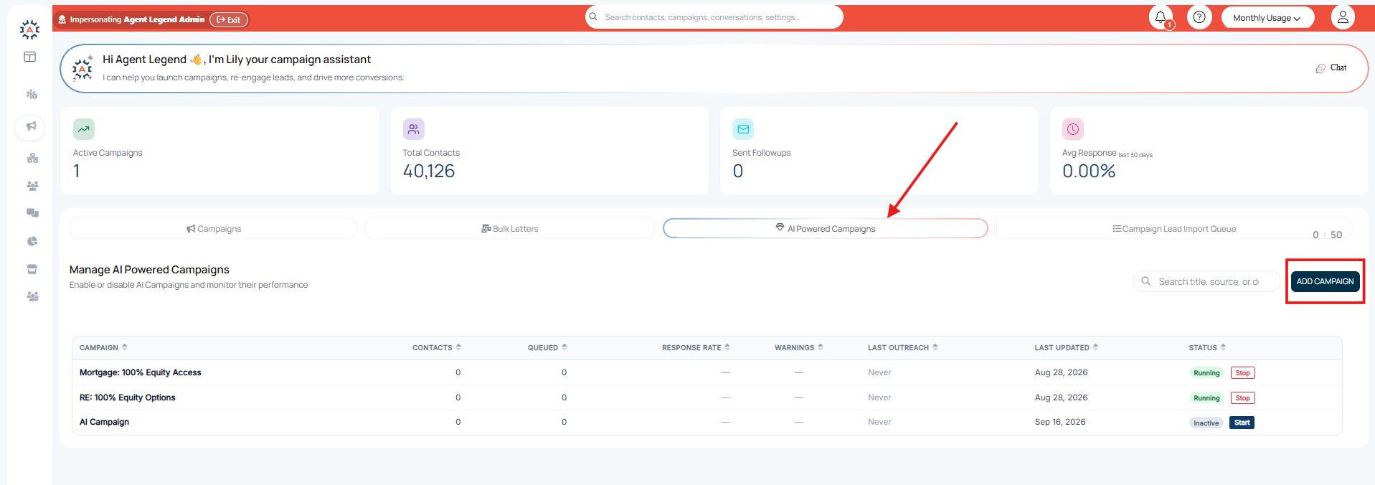Click the dashboard layout sidebar icon
Viewport: 1375px width, 485px height.
click(30, 57)
